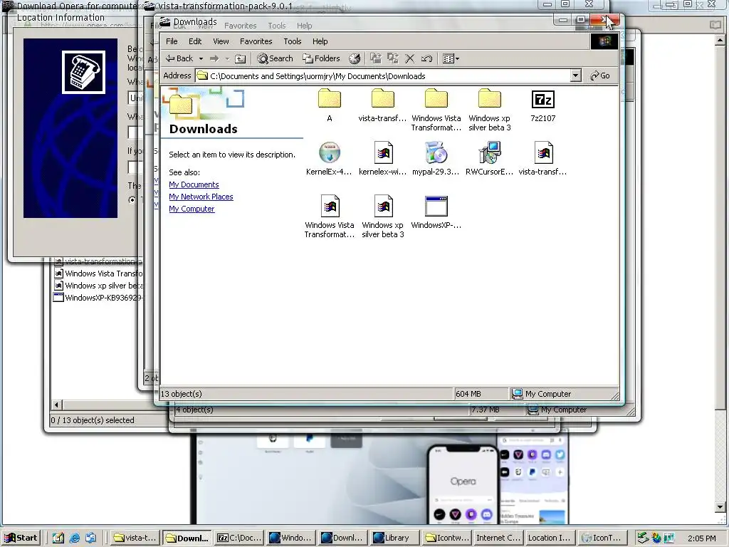
Task: Click the Copy To toolbar icon
Action: coord(393,58)
